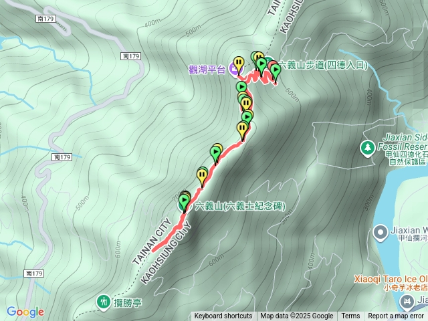Click the Google logo
Viewport: 428px width, 321px height.
[25, 312]
